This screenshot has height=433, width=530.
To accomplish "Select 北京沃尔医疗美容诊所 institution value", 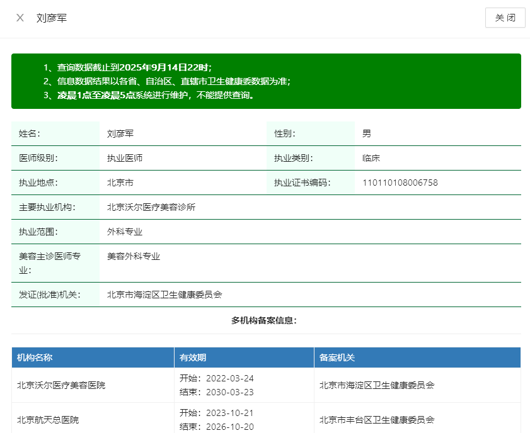I will pos(151,207).
